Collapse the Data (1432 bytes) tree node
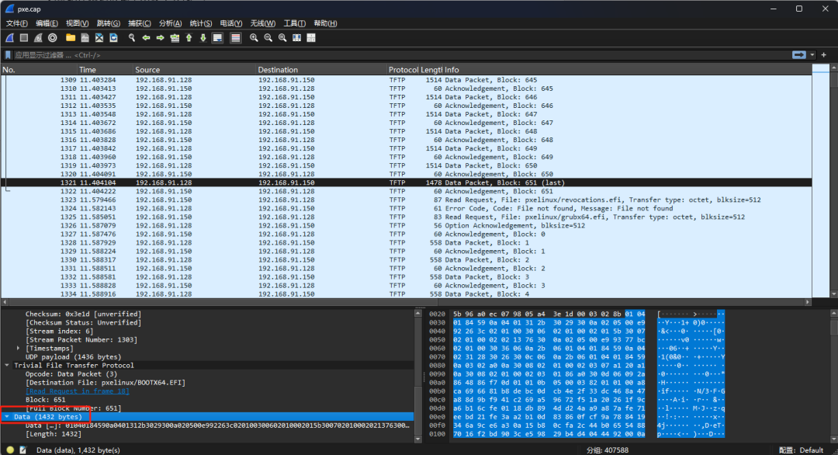 point(7,417)
